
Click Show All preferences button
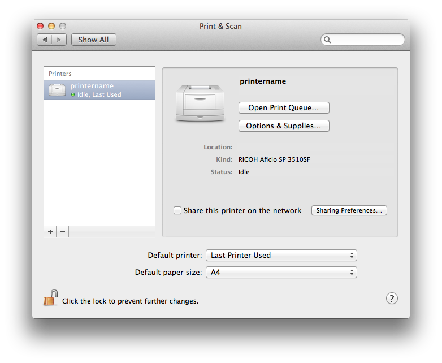coord(94,40)
